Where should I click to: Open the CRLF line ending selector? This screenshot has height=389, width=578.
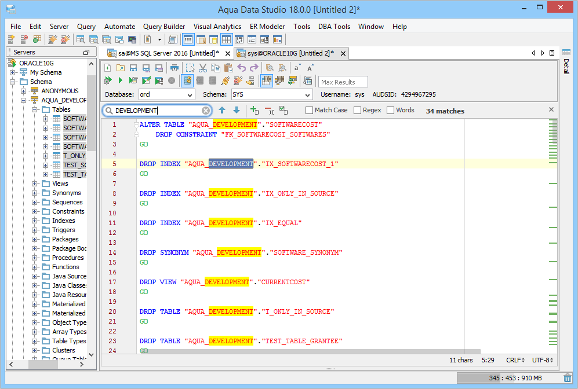click(515, 360)
